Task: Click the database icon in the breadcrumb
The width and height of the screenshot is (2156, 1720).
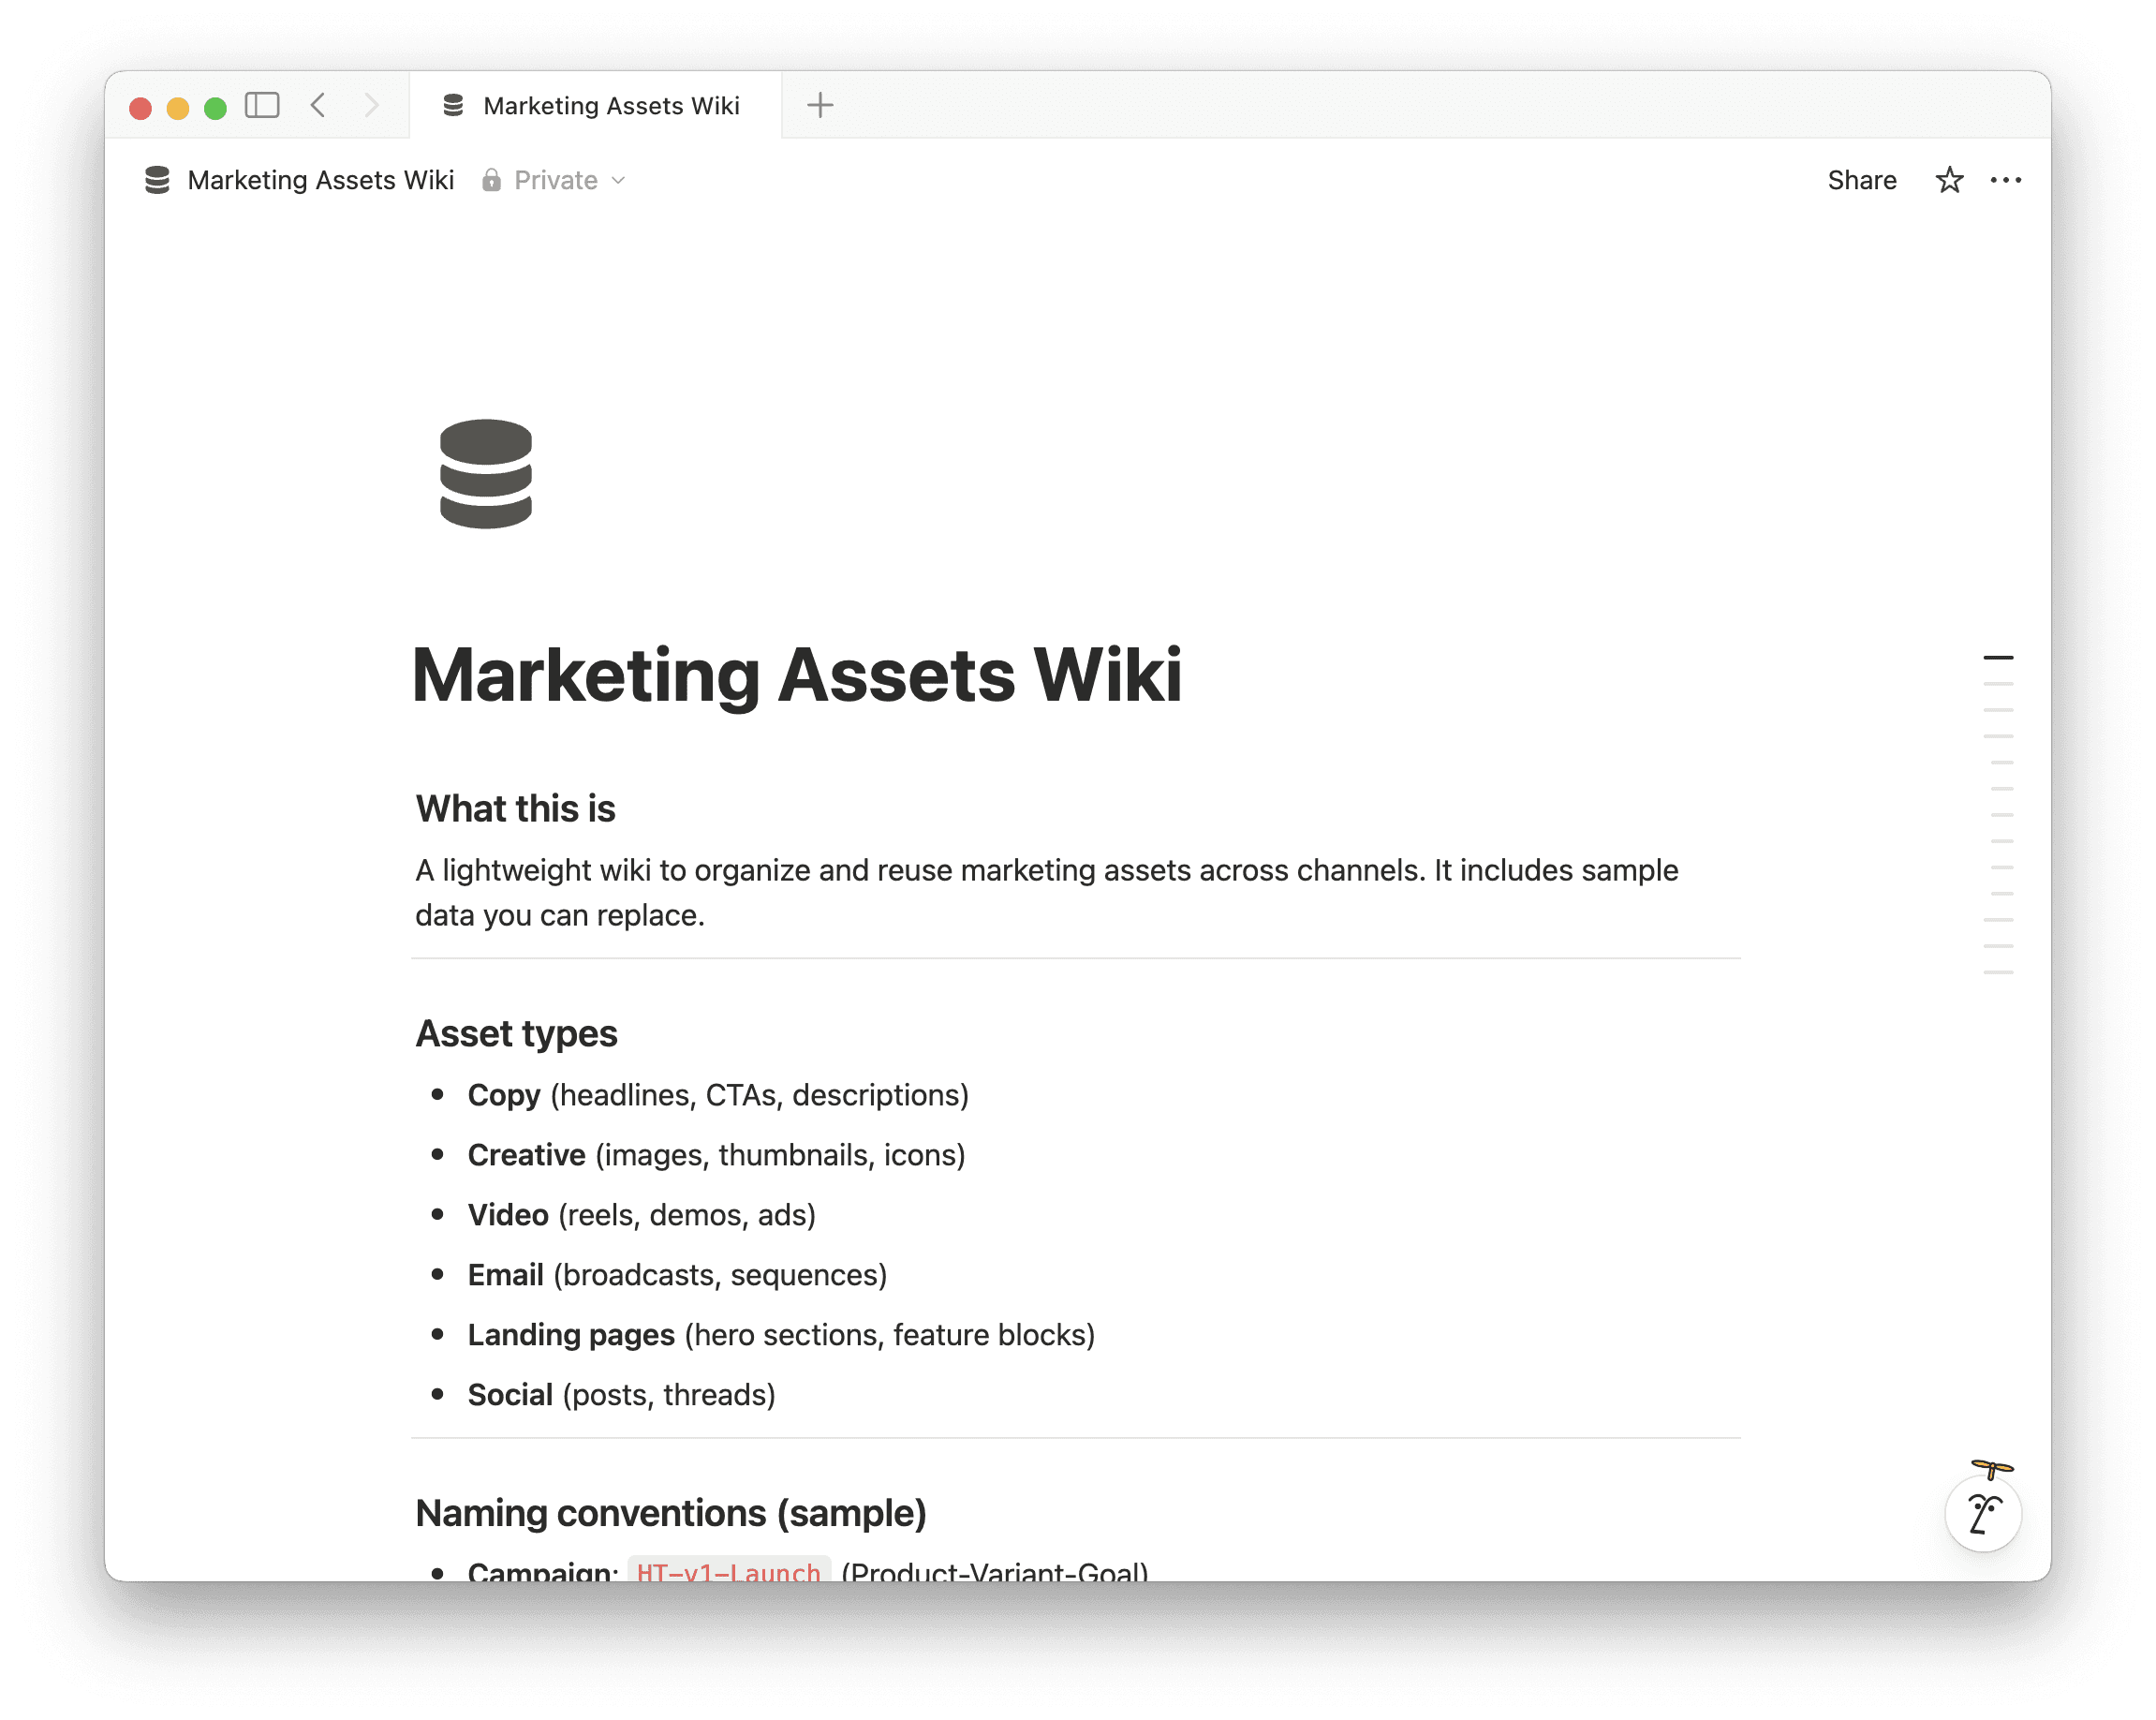Action: 158,180
